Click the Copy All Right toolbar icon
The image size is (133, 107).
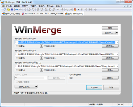(82, 9)
